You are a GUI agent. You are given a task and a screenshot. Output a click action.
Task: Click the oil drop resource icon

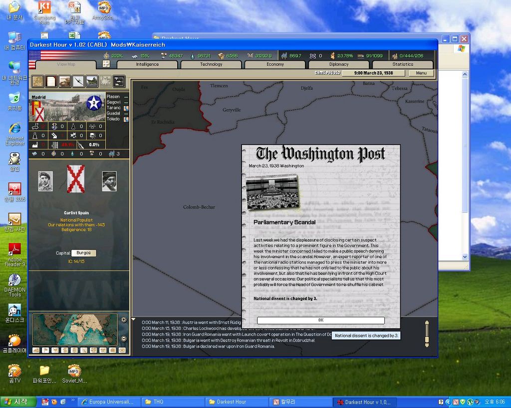[x=192, y=56]
